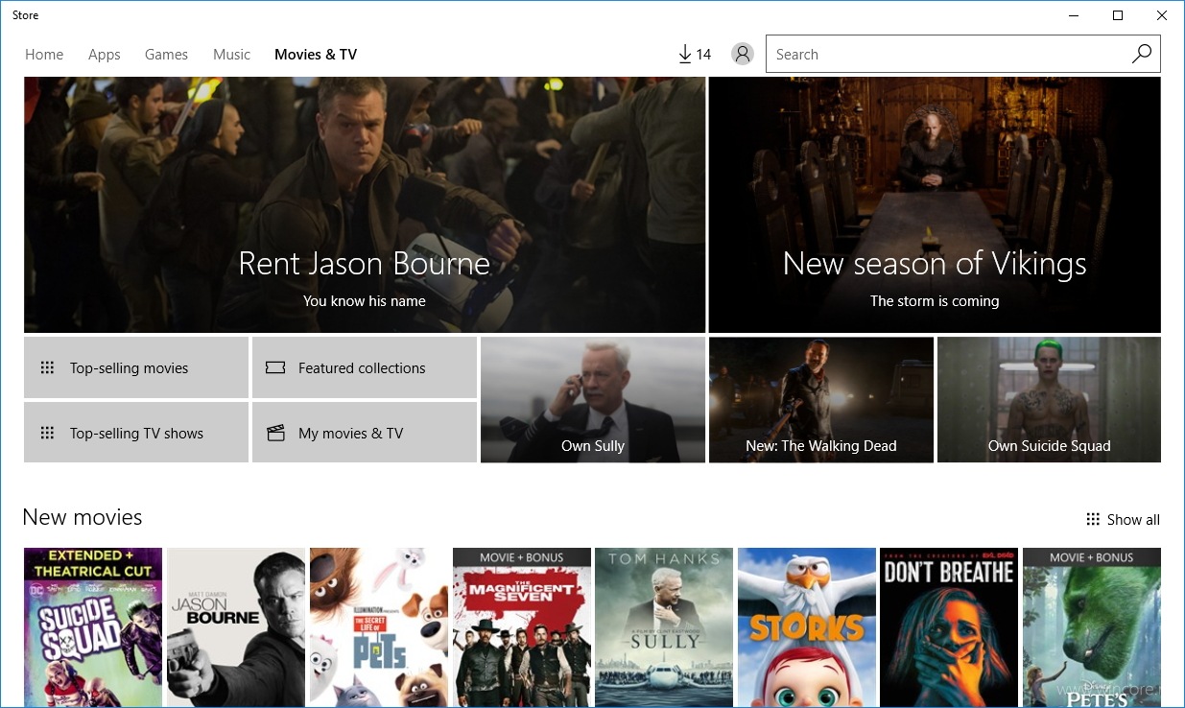1185x708 pixels.
Task: Click the search magnifier icon
Action: click(1142, 54)
